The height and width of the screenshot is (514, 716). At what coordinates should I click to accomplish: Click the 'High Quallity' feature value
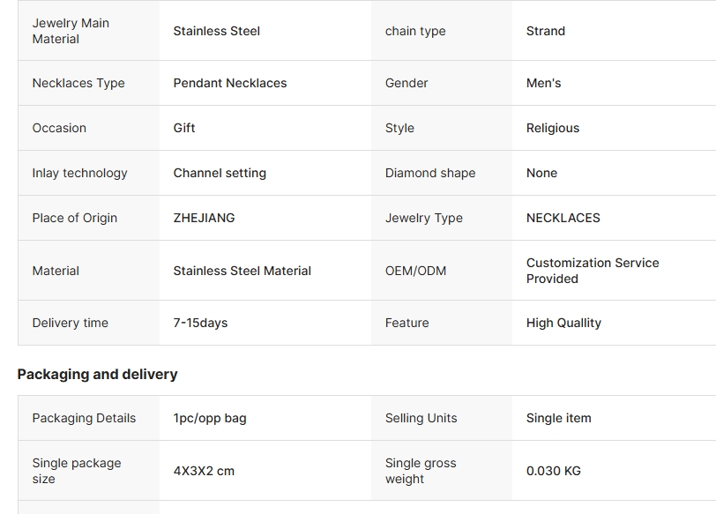click(x=563, y=323)
